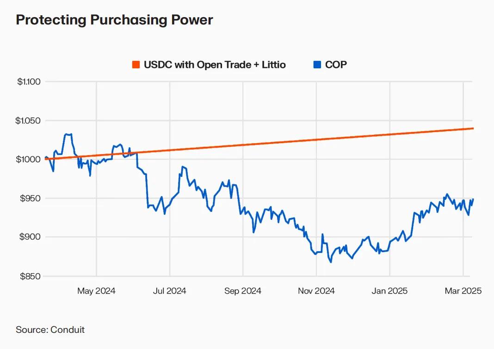Click the blue COP legend color swatch
Image resolution: width=494 pixels, height=349 pixels.
pos(317,65)
